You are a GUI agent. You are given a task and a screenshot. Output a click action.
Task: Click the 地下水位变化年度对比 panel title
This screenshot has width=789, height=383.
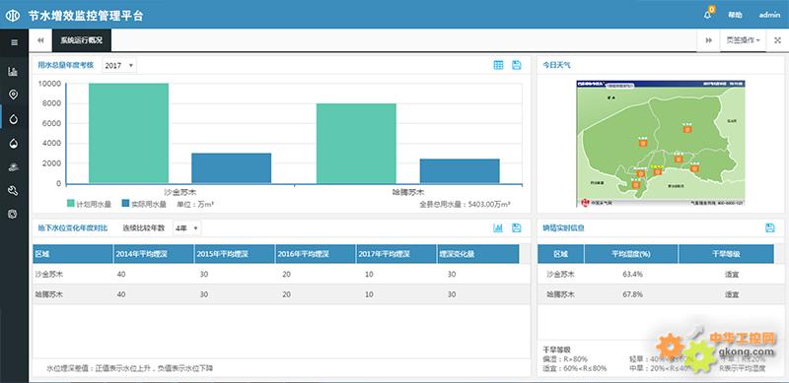point(73,228)
